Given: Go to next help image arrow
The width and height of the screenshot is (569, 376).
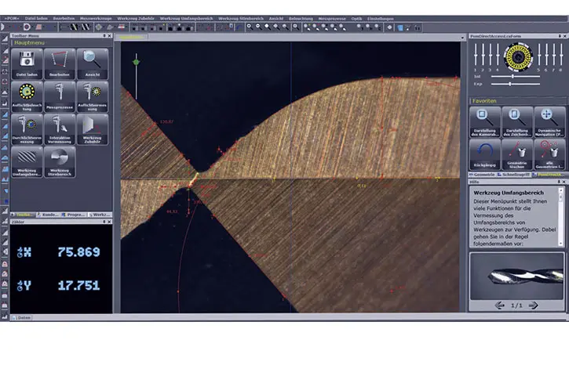Looking at the screenshot, I should 535,304.
